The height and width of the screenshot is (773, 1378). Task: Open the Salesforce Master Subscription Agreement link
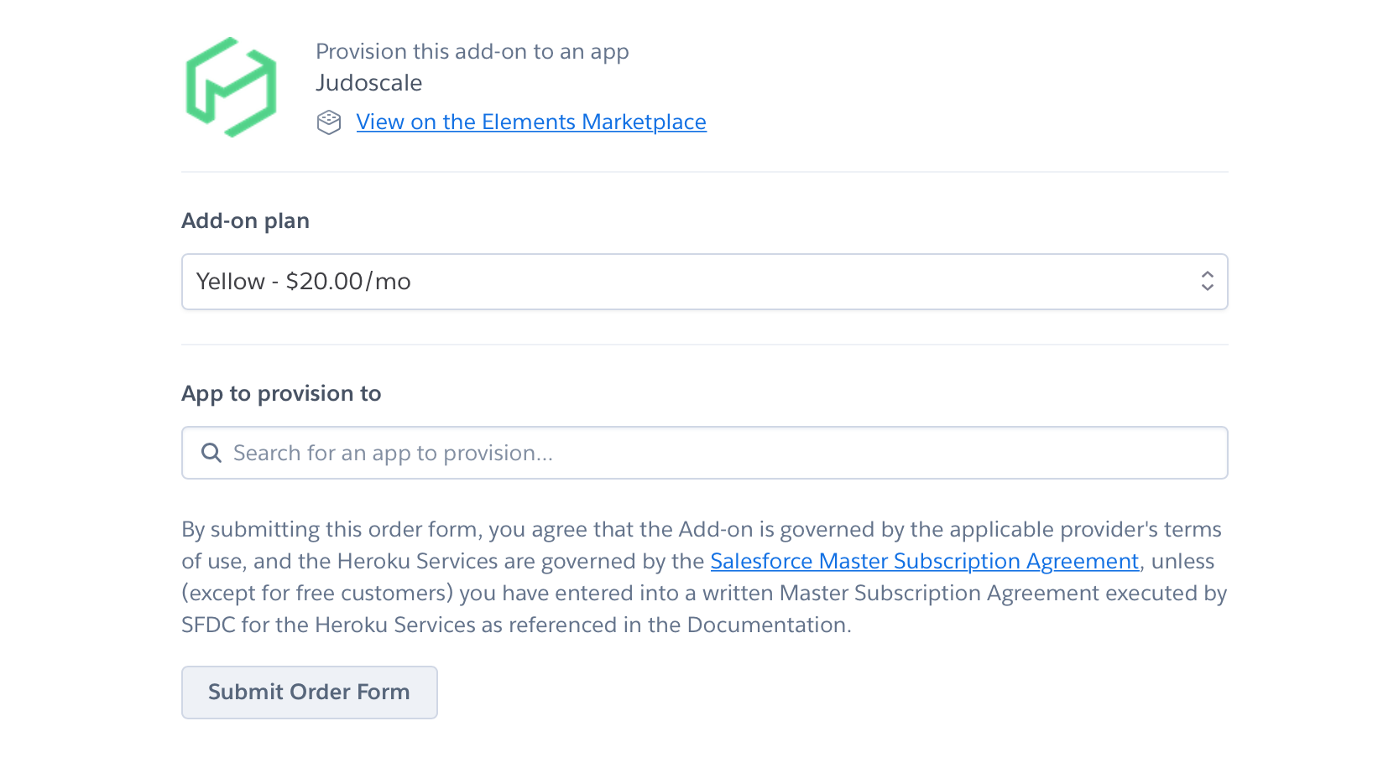(924, 561)
